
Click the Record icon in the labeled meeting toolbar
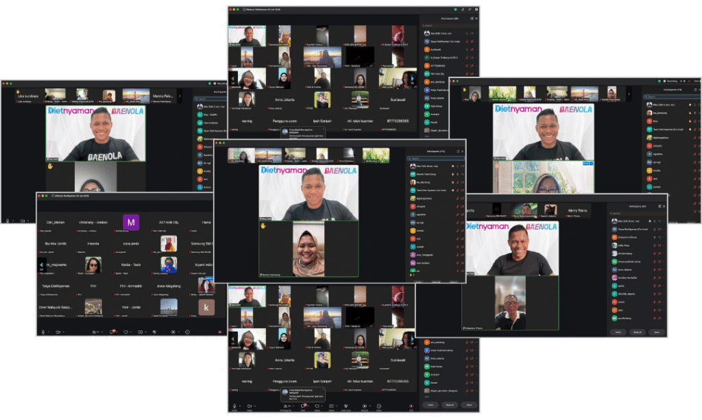point(365,406)
